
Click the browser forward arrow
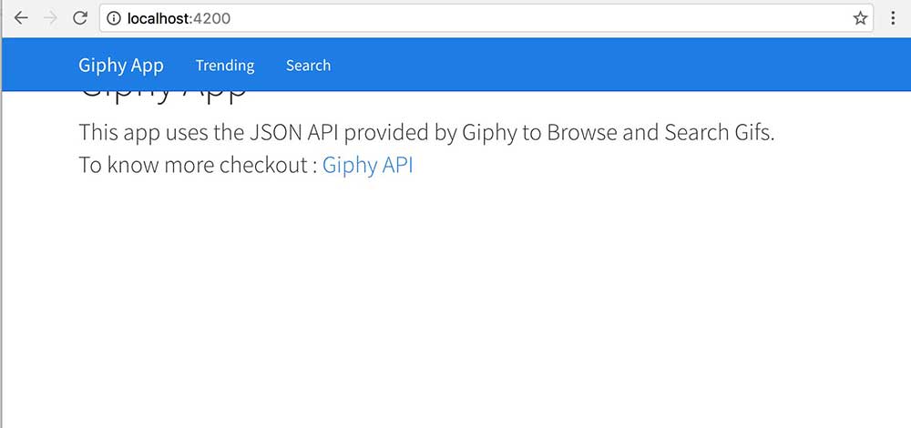[50, 18]
